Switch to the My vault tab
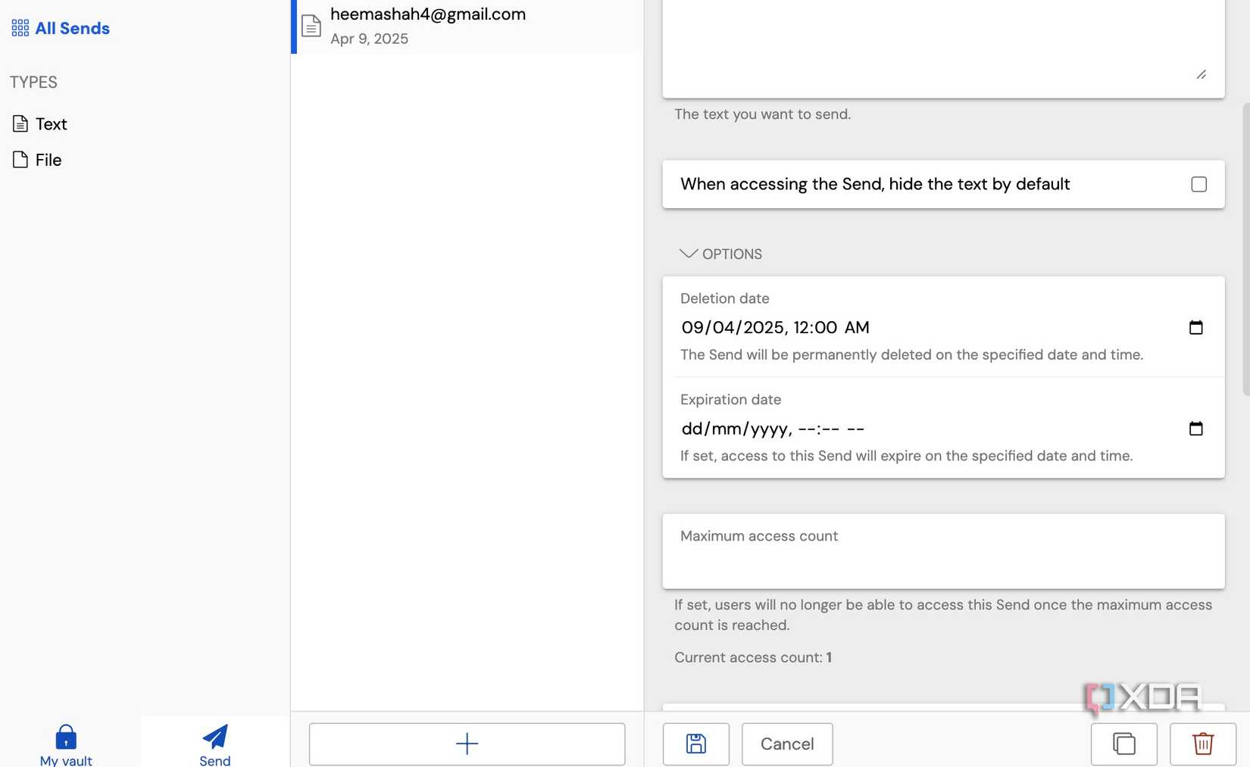The width and height of the screenshot is (1250, 767). (x=66, y=745)
